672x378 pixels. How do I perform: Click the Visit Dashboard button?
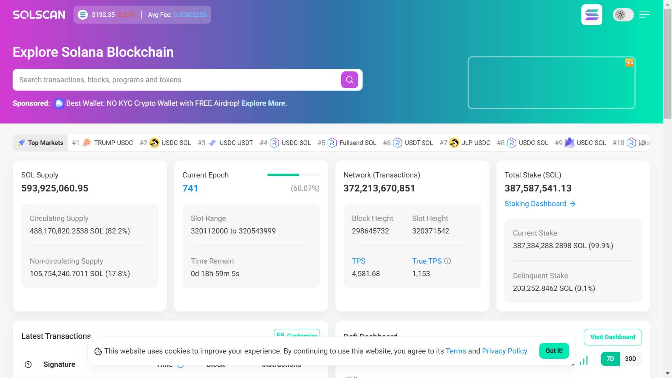click(612, 337)
